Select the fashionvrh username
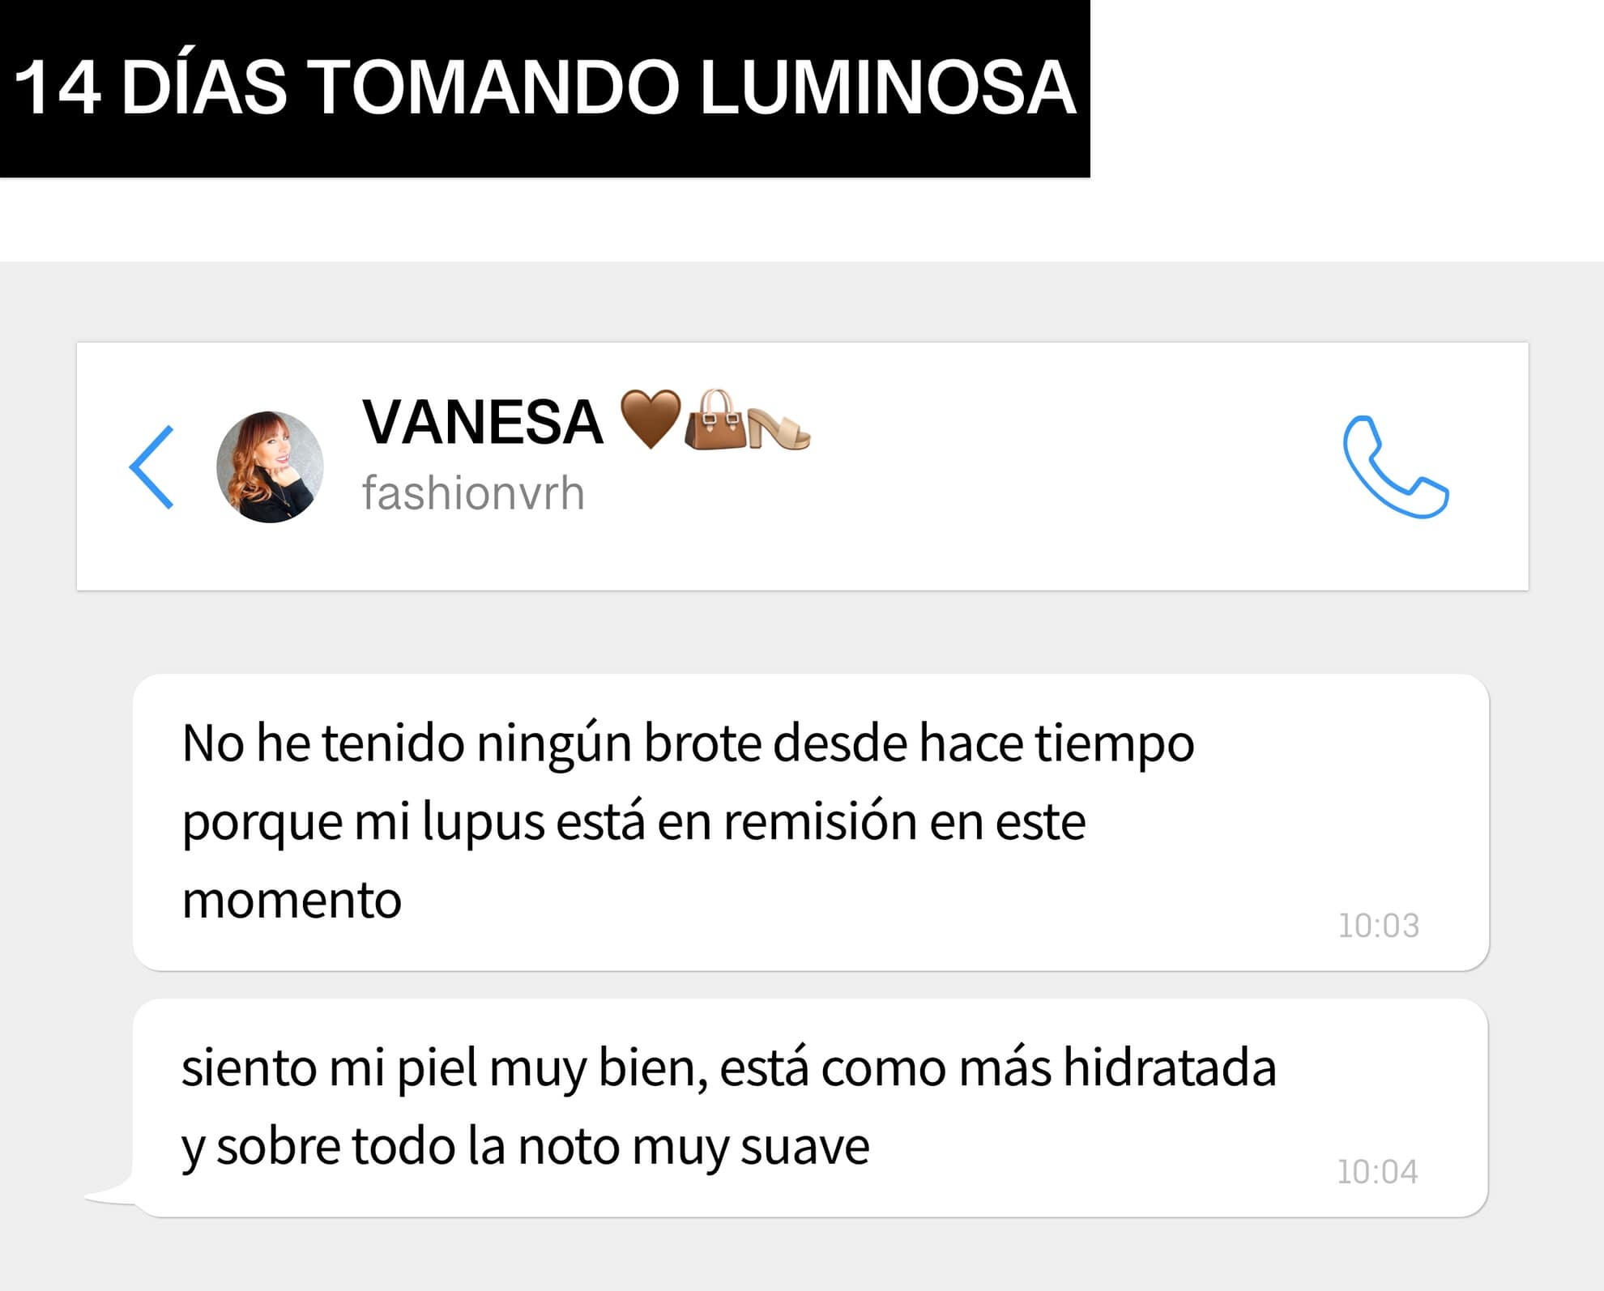Image resolution: width=1604 pixels, height=1291 pixels. (473, 493)
